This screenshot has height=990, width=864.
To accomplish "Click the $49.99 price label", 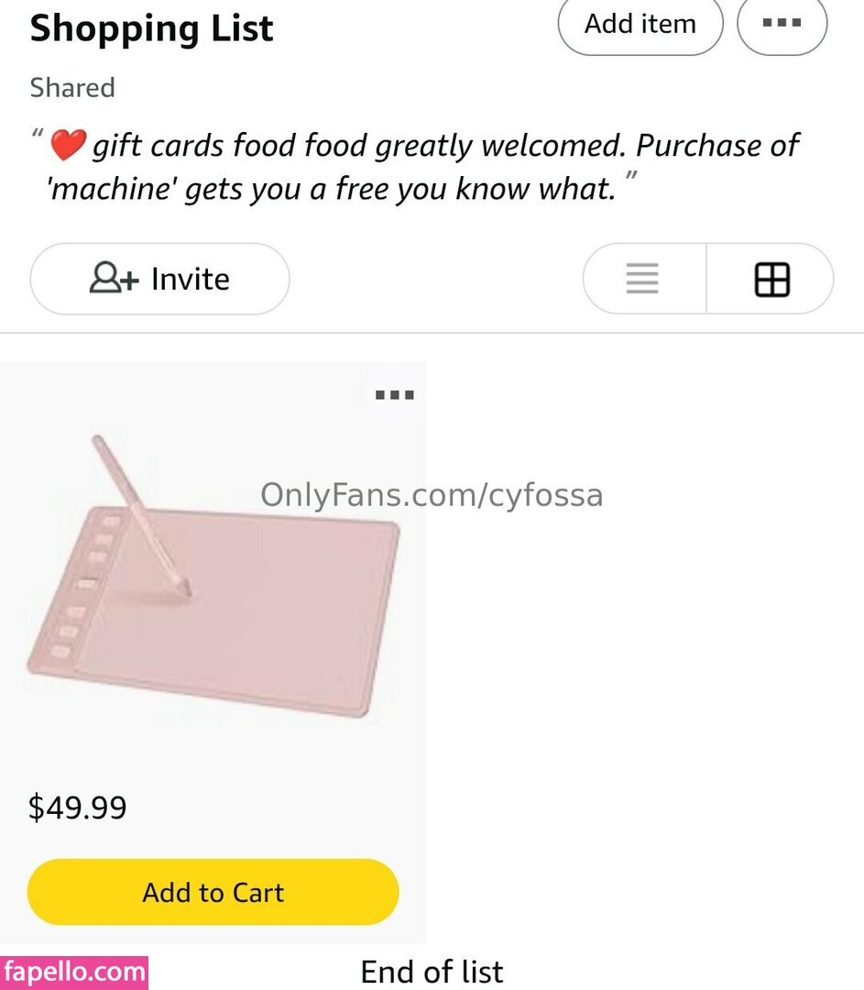I will coord(78,808).
